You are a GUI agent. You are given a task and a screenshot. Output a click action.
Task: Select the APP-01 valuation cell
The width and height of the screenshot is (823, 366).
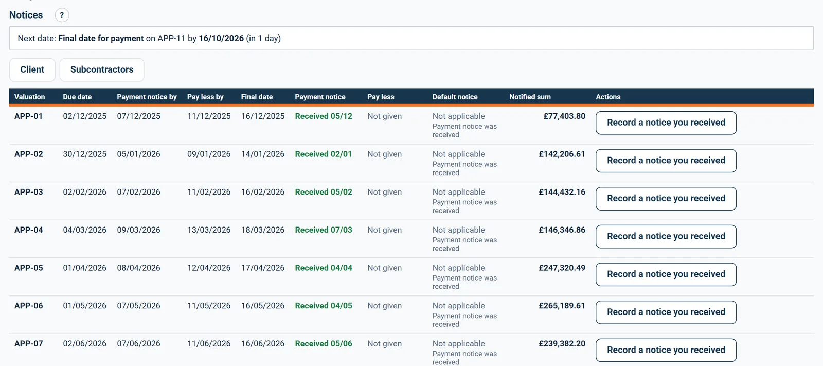pos(29,116)
